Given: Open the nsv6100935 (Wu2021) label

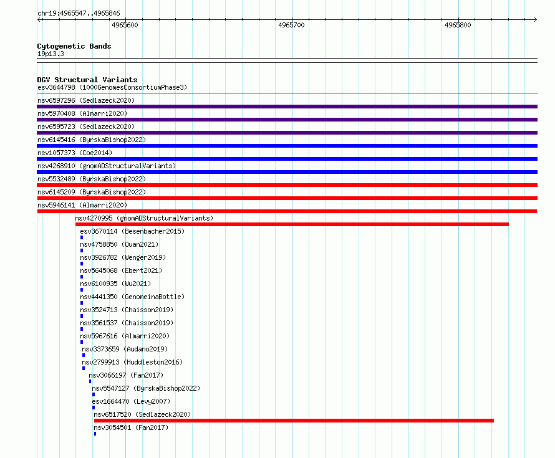Looking at the screenshot, I should tap(115, 284).
